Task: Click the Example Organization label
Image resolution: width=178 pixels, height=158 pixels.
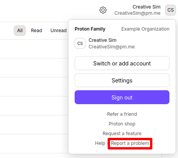Action: [x=145, y=29]
